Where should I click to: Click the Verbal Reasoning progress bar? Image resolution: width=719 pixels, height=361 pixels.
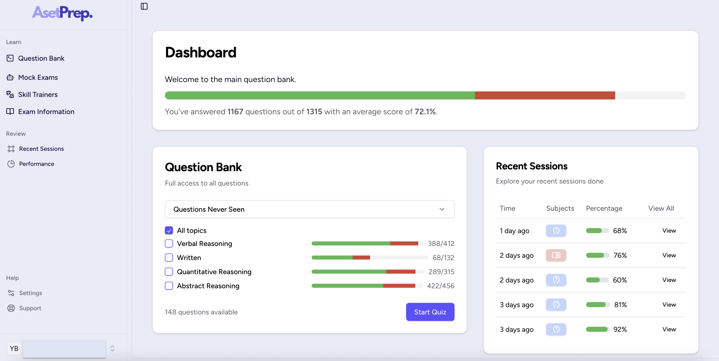tap(368, 243)
